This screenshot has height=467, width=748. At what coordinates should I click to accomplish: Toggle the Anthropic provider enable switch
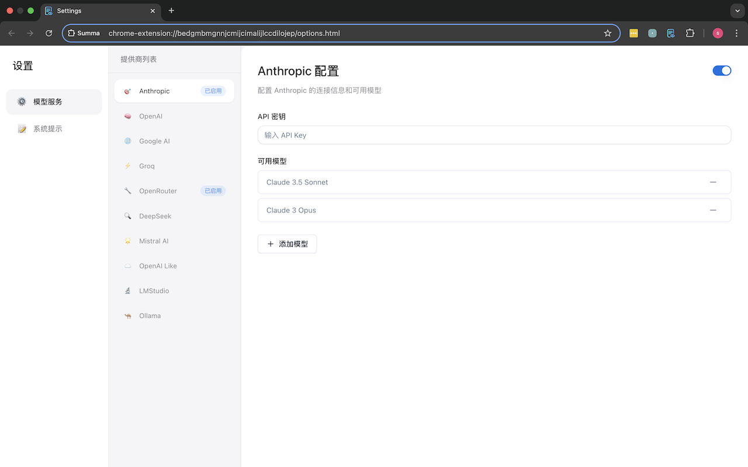(722, 71)
